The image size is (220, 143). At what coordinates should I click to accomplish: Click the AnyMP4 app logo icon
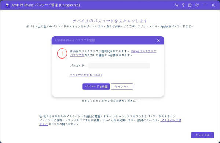[7, 5]
